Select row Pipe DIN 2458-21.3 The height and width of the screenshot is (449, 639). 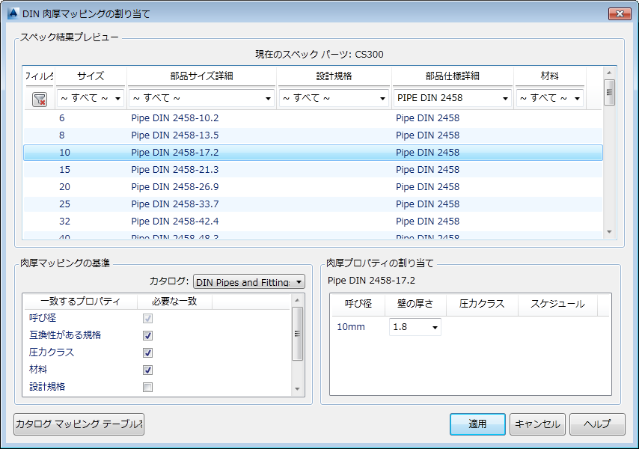(x=313, y=169)
